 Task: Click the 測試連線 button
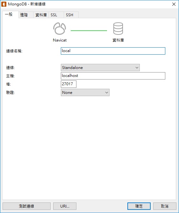coord(26,206)
